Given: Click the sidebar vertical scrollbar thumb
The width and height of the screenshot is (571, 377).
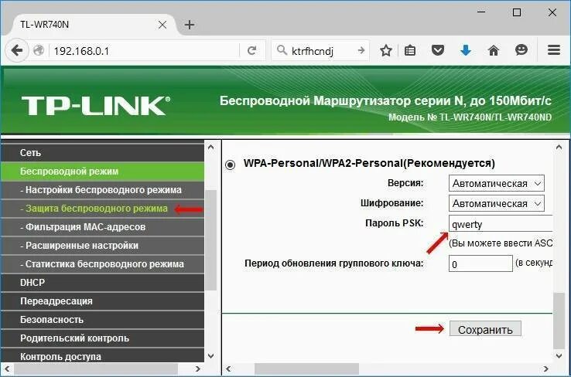Looking at the screenshot, I should (x=211, y=240).
